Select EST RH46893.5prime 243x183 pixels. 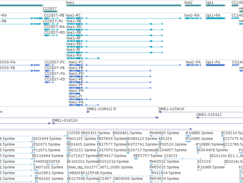coord(164,133)
